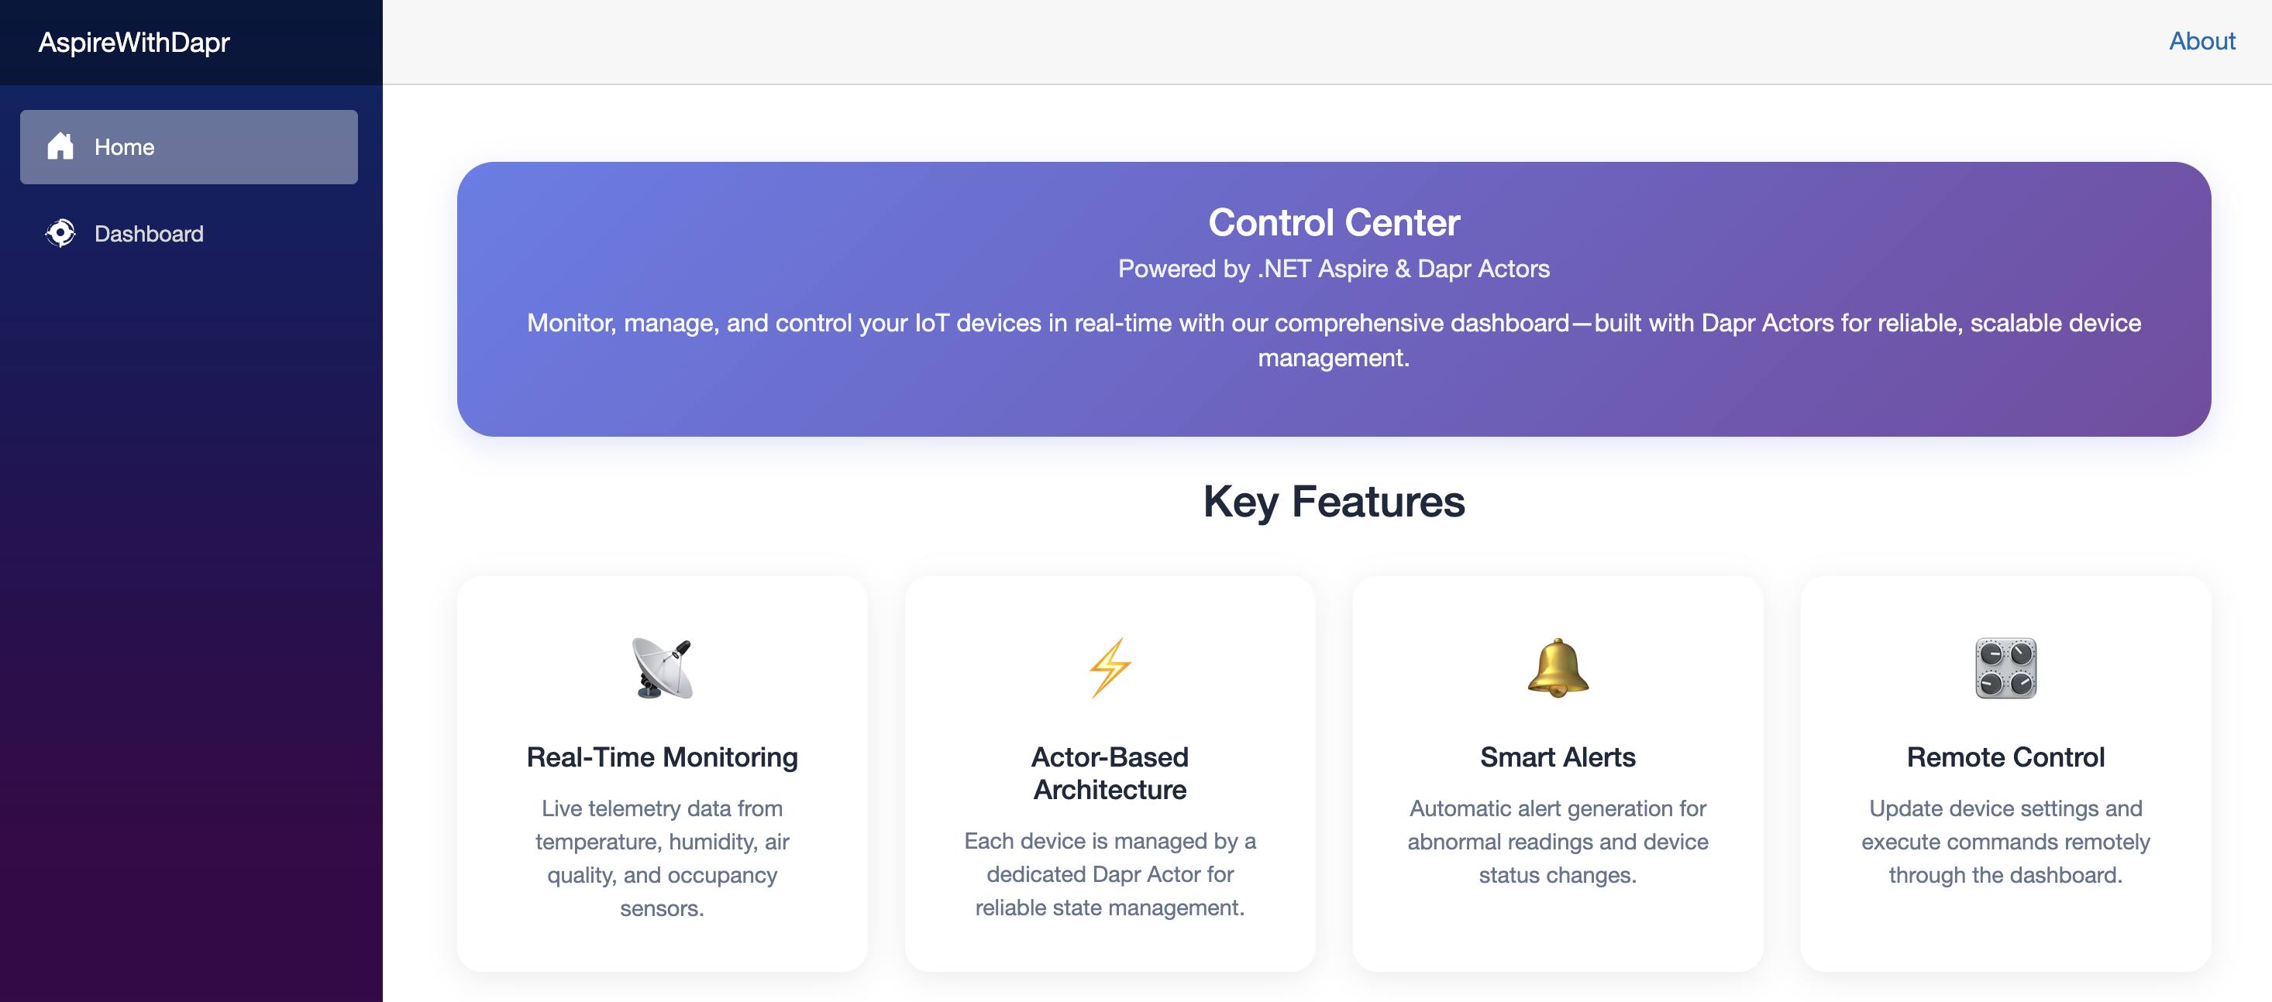Click the "Powered by .NET Aspire" subtitle
2272x1002 pixels.
coord(1334,269)
